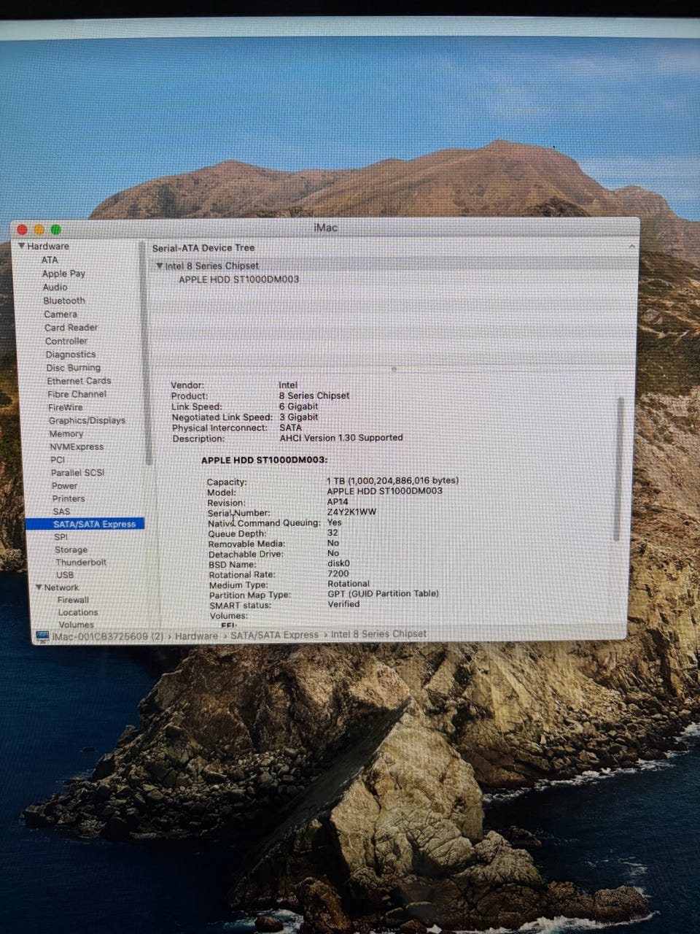The height and width of the screenshot is (934, 700).
Task: Click the iMac computer icon in path bar
Action: tap(43, 637)
